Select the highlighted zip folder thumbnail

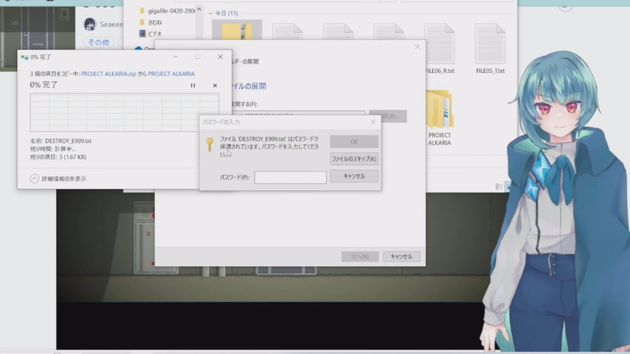pos(237,31)
